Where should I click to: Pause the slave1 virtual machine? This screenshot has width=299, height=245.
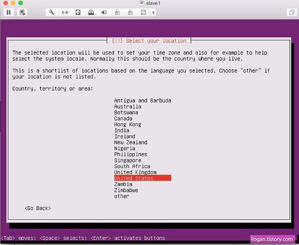(x=9, y=12)
